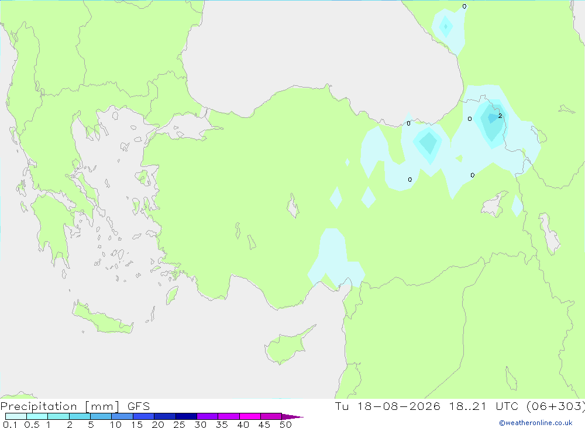
Task: Select the 2–5 mm legend swatch
Action: click(80, 416)
